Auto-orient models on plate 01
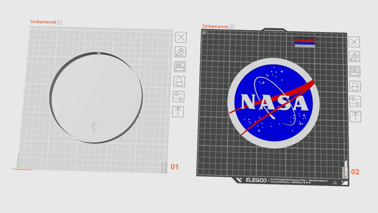Image resolution: width=378 pixels, height=213 pixels. pos(180,52)
